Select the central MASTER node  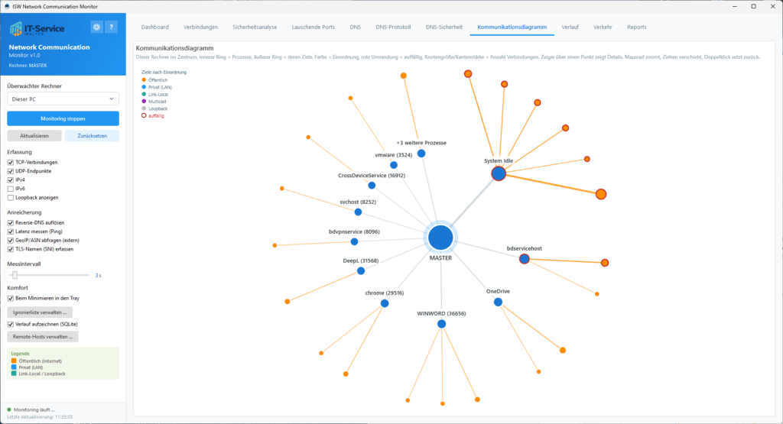pos(440,238)
